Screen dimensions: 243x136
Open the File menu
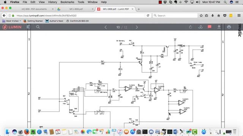click(25, 2)
